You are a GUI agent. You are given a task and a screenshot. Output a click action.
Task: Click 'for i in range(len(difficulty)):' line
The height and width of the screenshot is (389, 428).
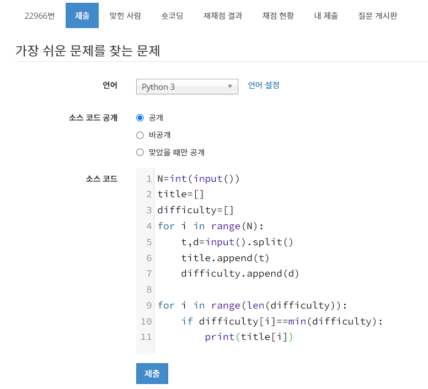(x=252, y=305)
